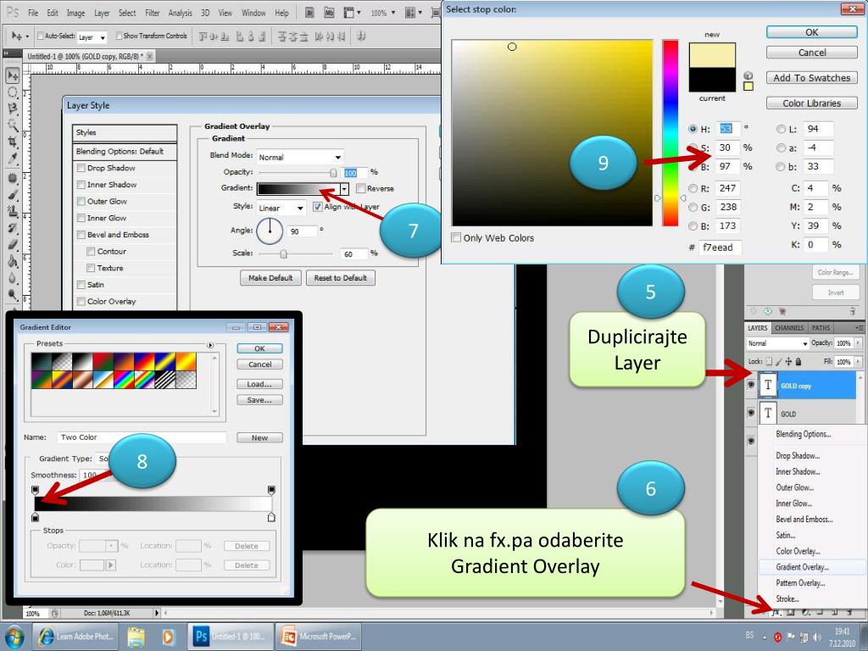
Task: Click the fx layer style icon in Layers panel
Action: tap(776, 612)
